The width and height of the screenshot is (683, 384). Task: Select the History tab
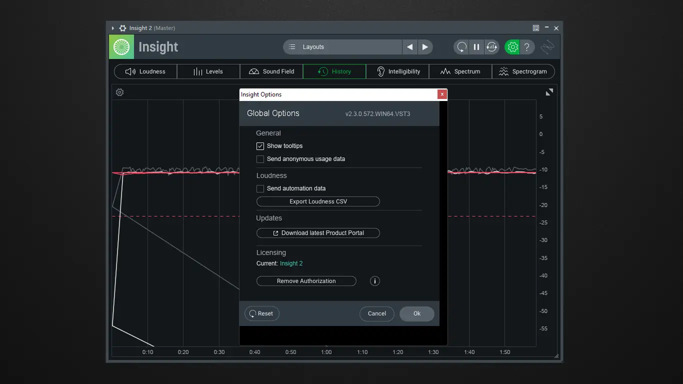tap(334, 71)
